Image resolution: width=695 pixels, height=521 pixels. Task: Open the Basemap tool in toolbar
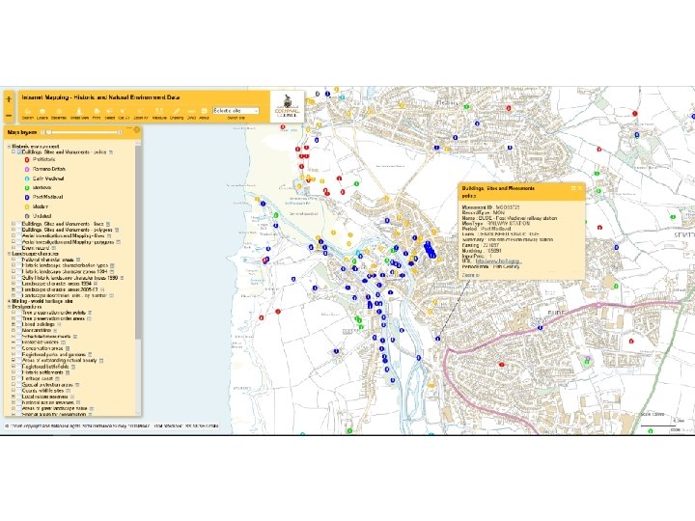(59, 114)
